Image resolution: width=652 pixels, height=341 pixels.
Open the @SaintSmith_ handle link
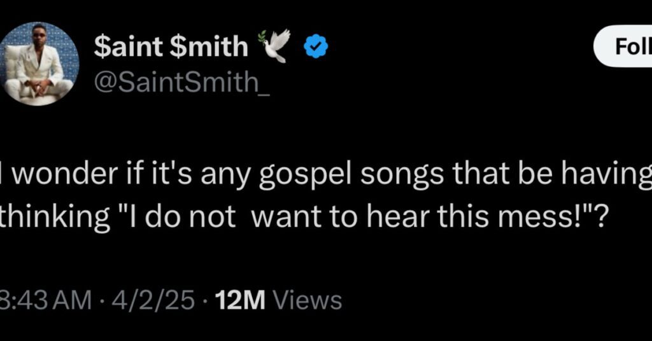pyautogui.click(x=181, y=82)
